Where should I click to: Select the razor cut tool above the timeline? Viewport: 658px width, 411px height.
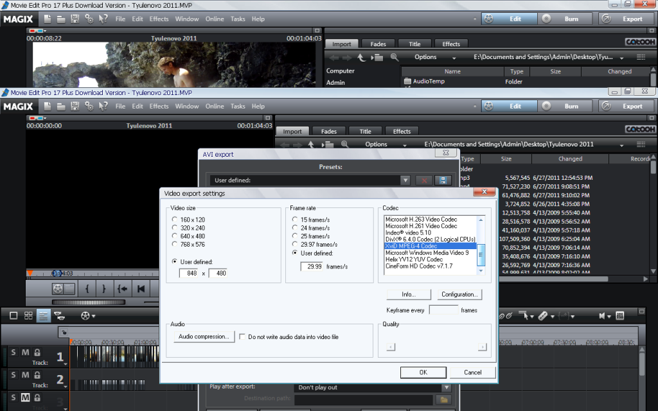[542, 315]
